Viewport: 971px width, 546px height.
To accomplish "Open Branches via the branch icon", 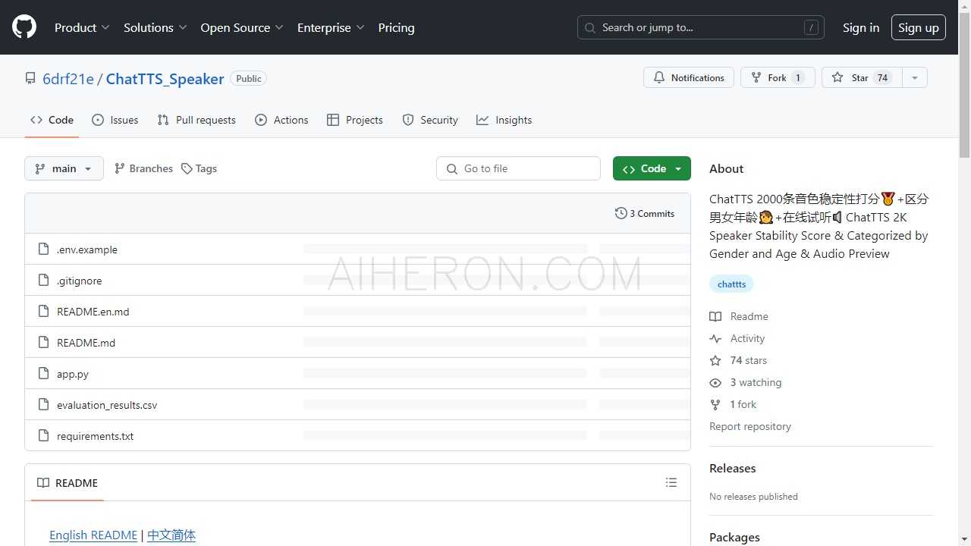I will click(x=120, y=169).
